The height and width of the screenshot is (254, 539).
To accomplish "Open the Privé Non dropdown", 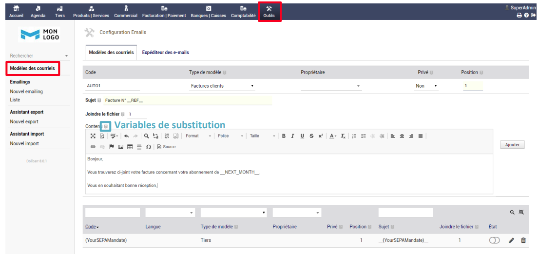I will click(x=426, y=86).
